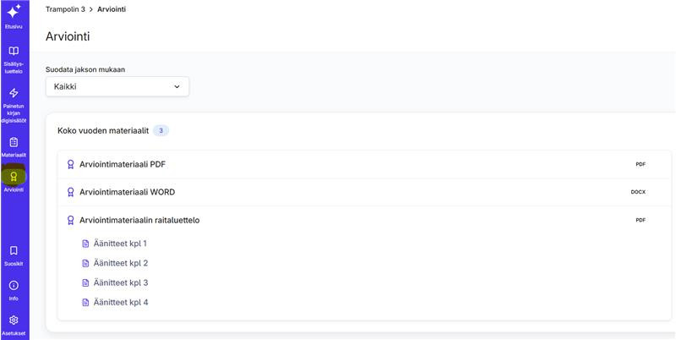
Task: Click document icon next to Äänitteet kpl 1
Action: pos(85,244)
